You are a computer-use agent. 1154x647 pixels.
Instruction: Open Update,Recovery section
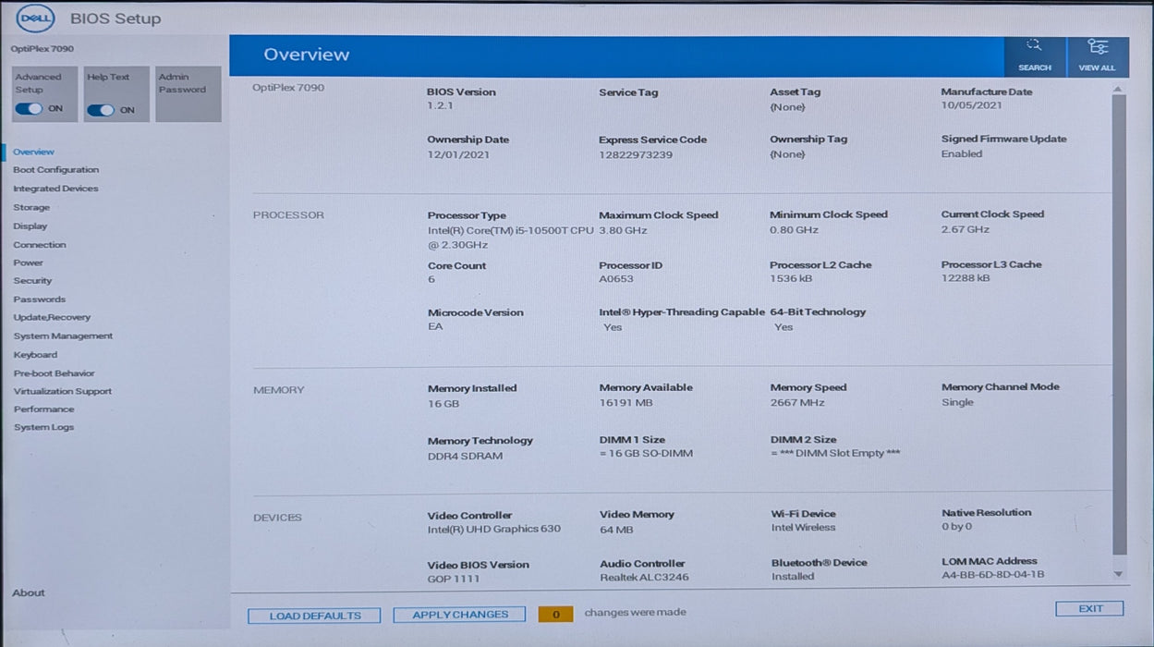(52, 317)
